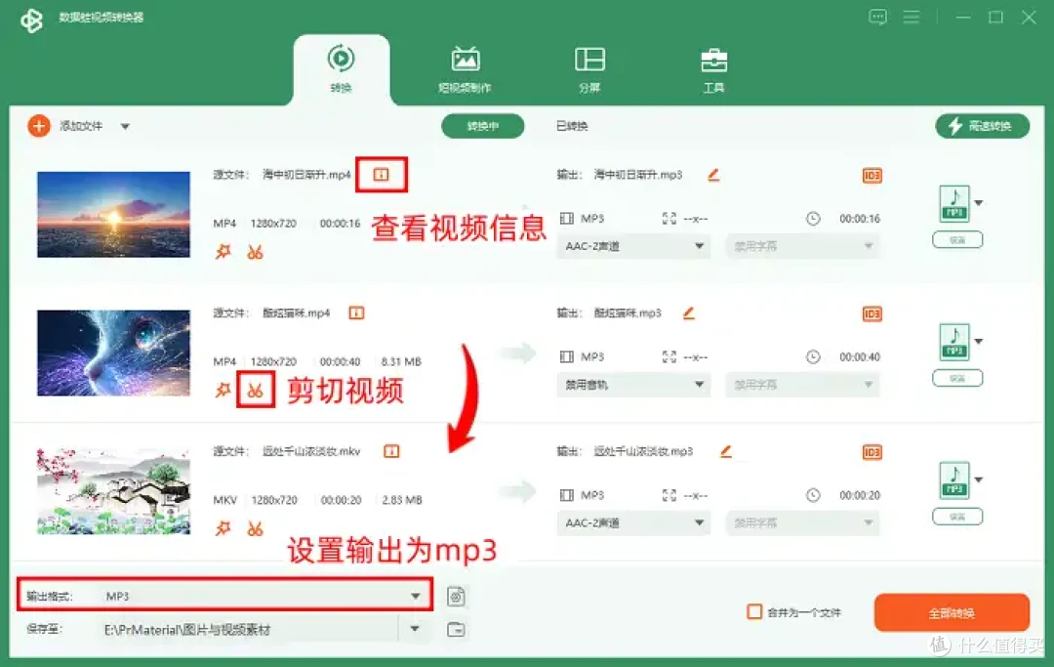
Task: Open the feedback message icon in title bar
Action: coord(878,17)
